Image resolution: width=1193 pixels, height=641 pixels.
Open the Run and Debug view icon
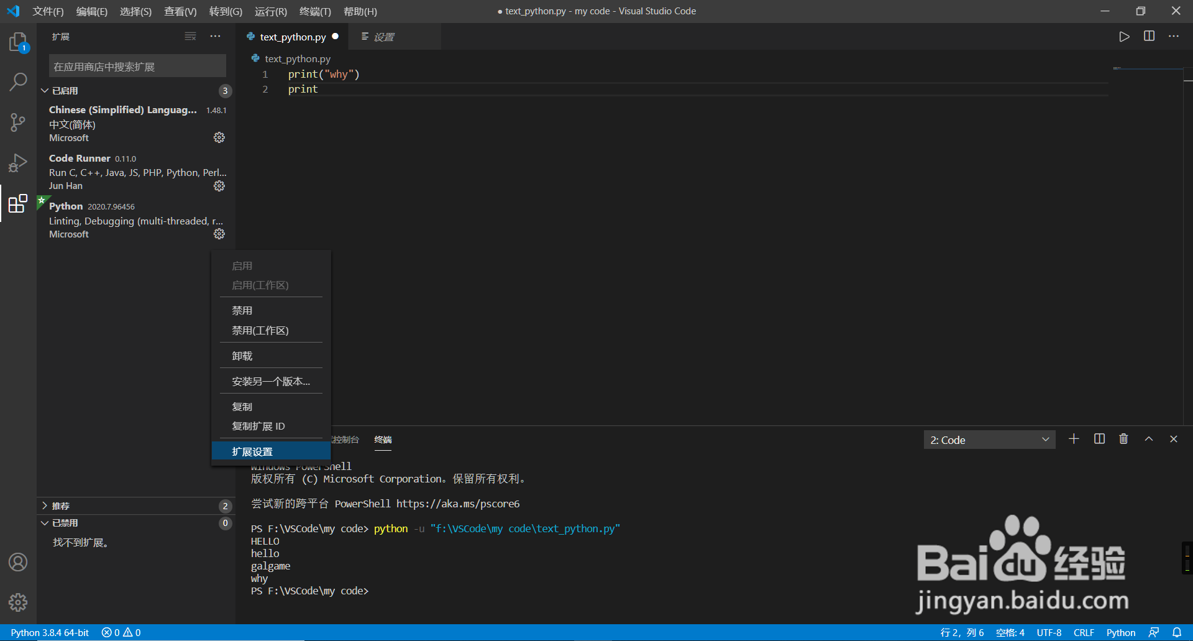coord(18,163)
